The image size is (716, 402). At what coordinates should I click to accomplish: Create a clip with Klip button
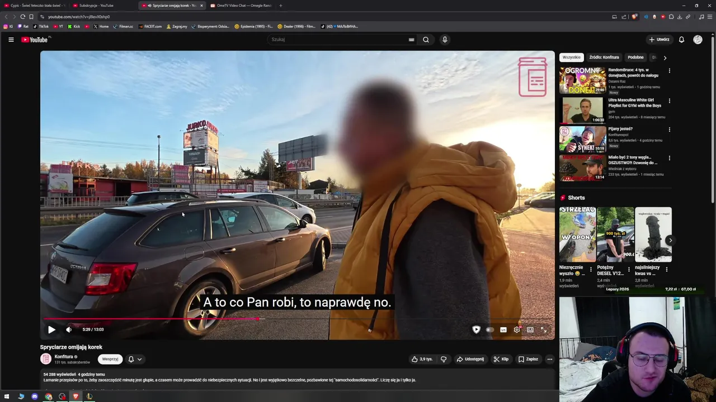point(501,359)
